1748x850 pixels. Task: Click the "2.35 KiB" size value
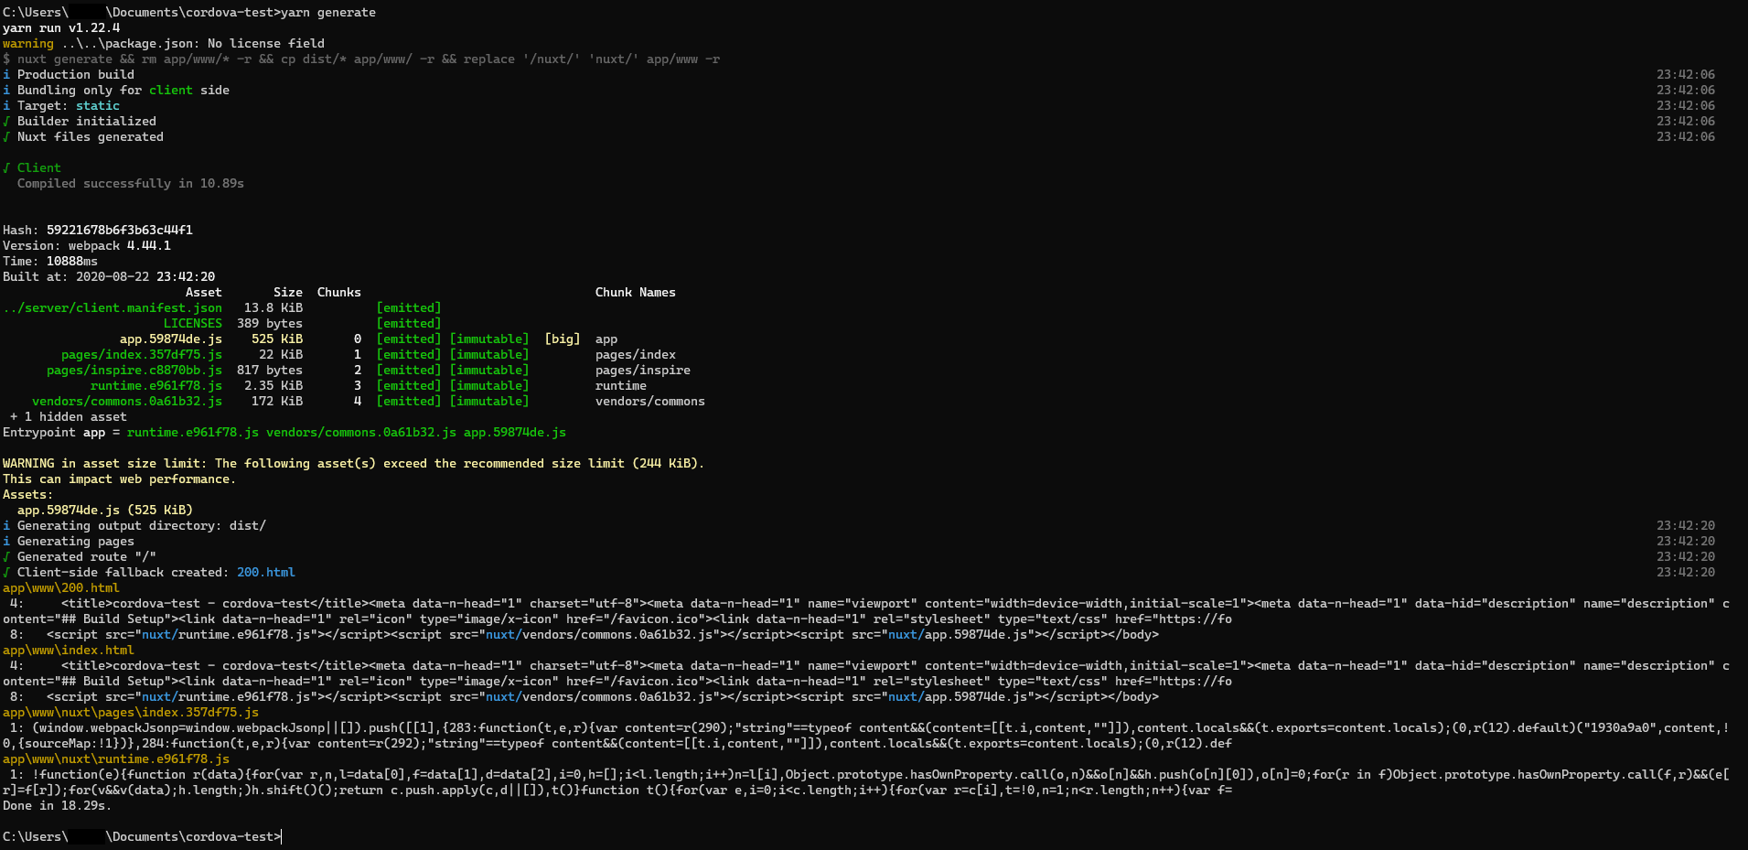pyautogui.click(x=273, y=385)
